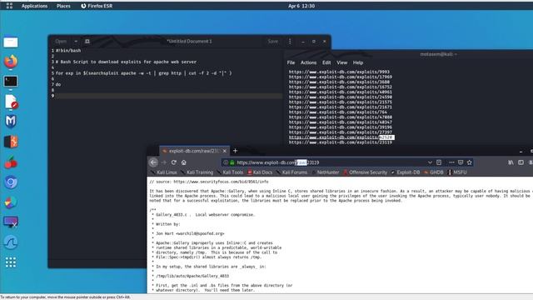Viewport: 533px width, 300px height.
Task: Open the page actions three-dot menu
Action: [451, 162]
